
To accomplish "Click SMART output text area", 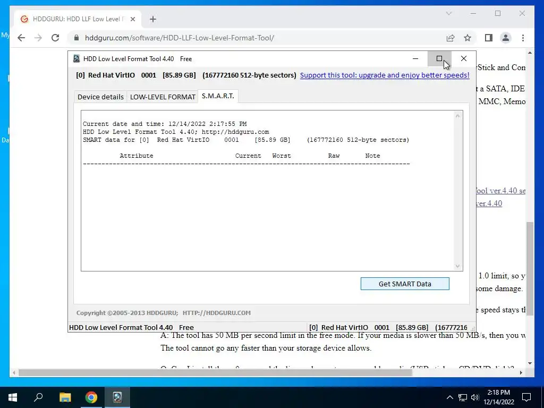I will pos(268,191).
